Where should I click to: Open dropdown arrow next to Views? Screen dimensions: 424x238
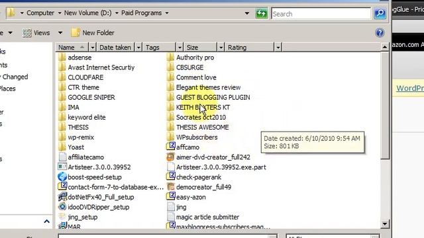[60, 33]
